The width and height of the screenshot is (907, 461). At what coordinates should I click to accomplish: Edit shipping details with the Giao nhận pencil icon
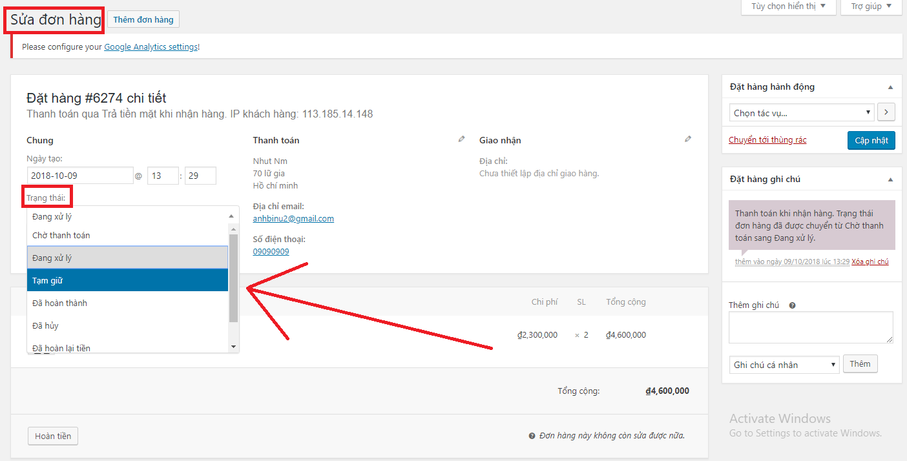(688, 139)
